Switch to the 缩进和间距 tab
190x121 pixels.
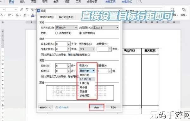tap(47, 17)
